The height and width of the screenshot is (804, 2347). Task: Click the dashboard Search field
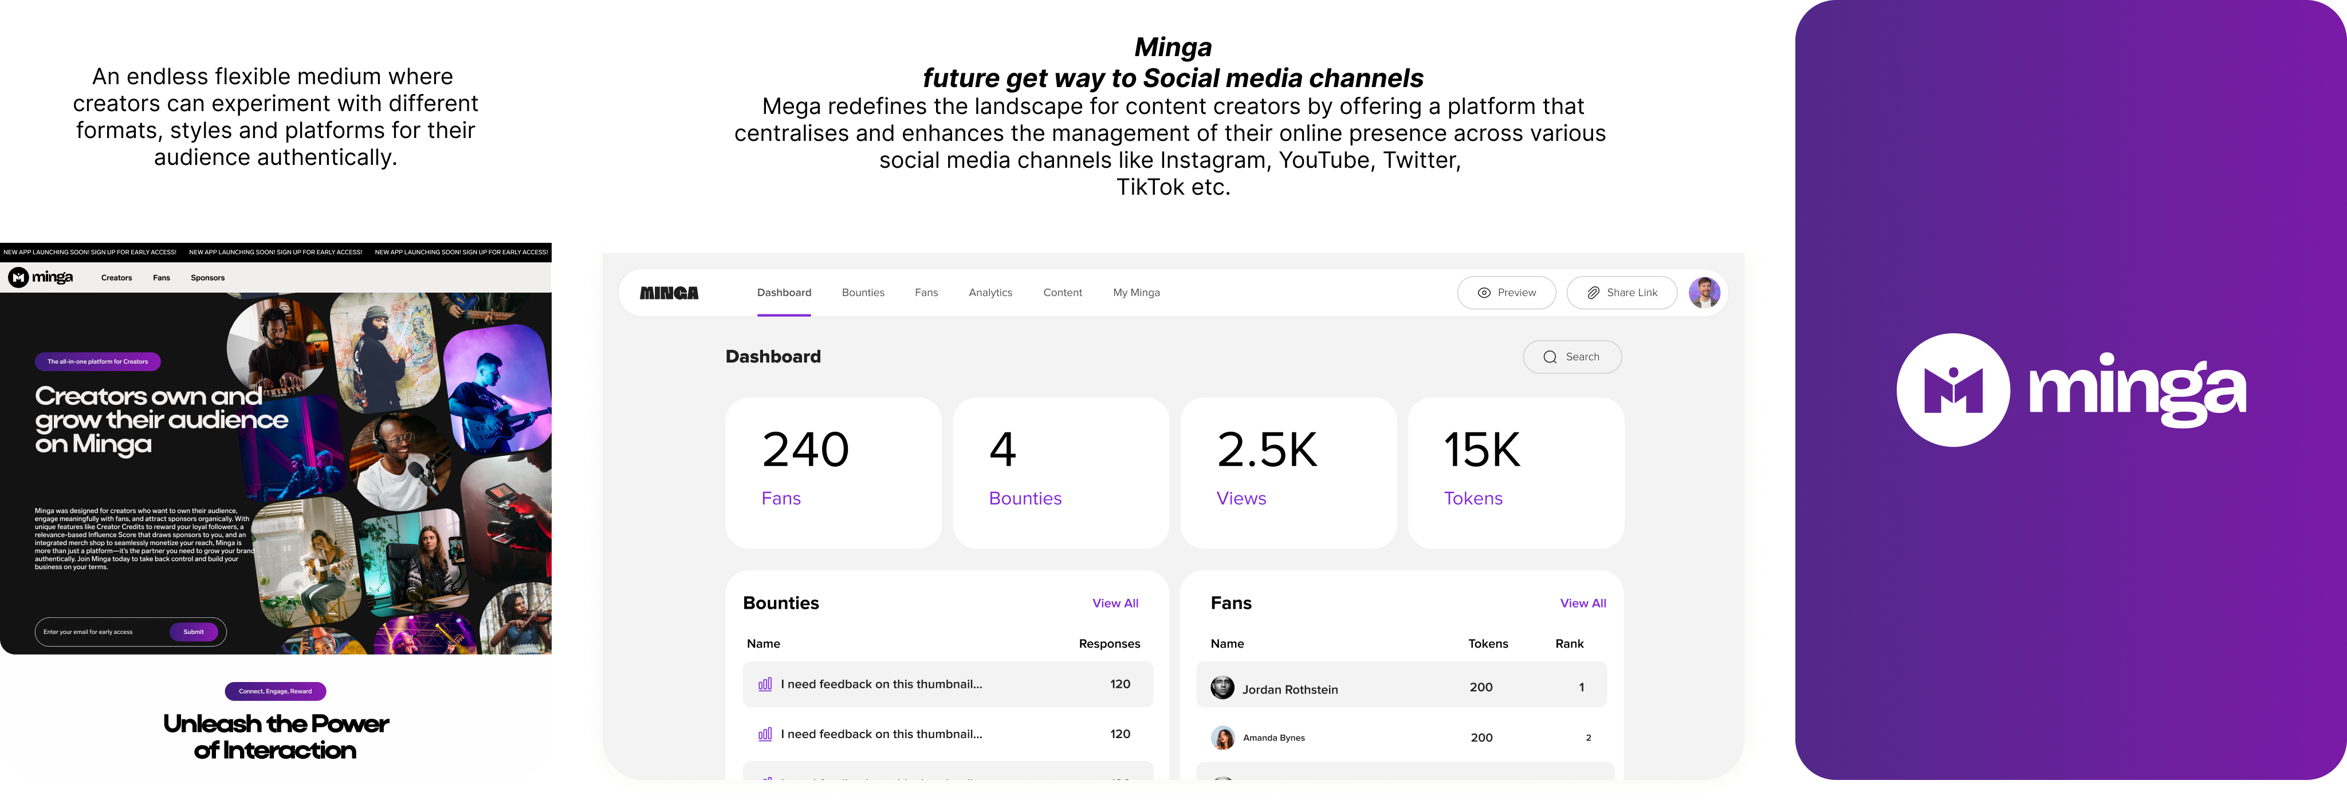[x=1572, y=357]
